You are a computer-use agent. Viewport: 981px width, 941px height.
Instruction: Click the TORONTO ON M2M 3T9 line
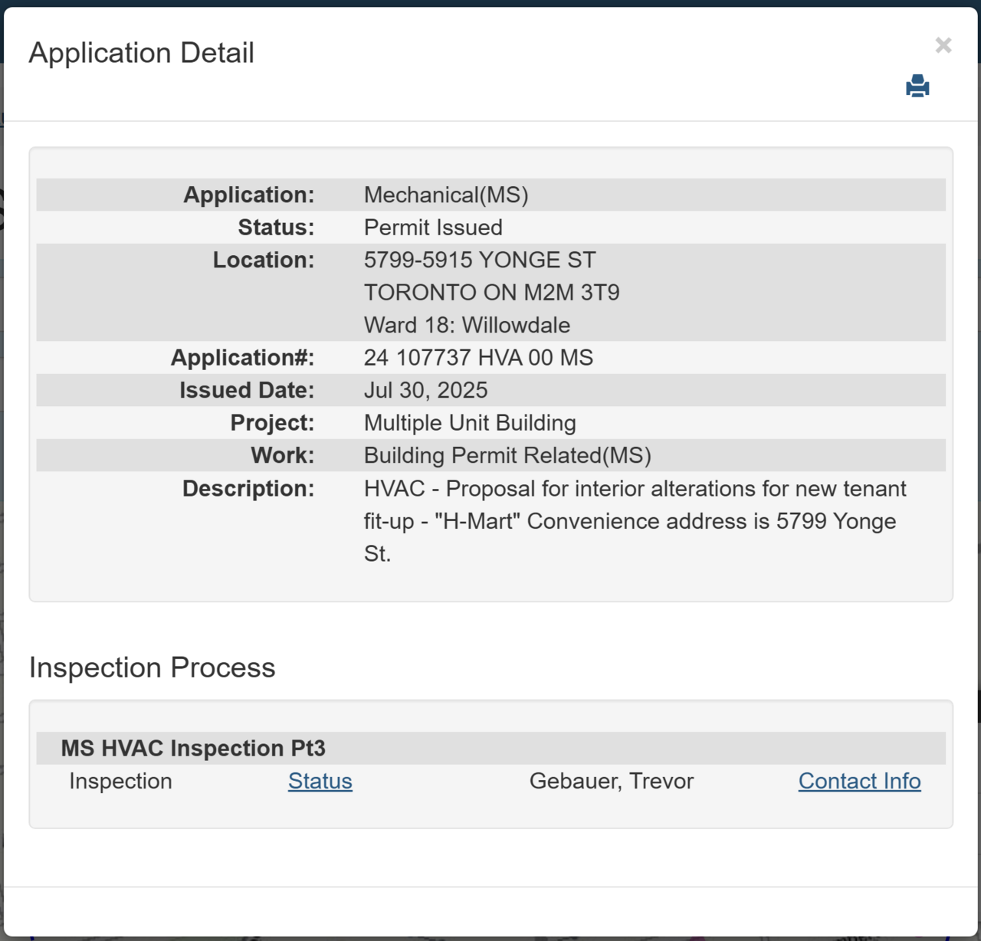[x=491, y=293]
